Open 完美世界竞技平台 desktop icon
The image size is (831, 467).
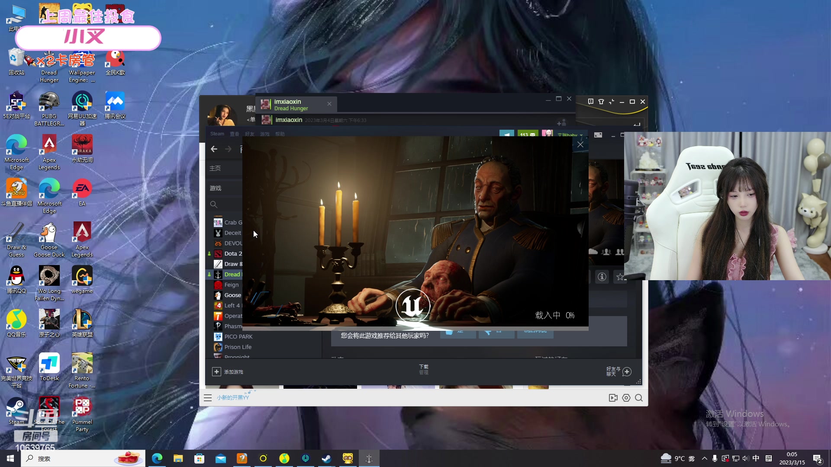tap(16, 371)
